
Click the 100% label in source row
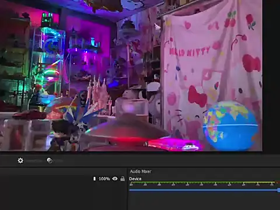tap(104, 178)
